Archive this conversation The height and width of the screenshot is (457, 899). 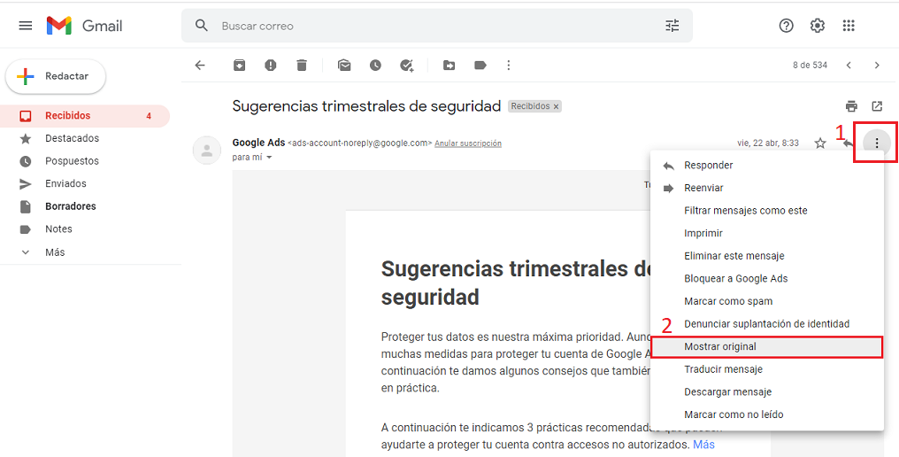click(239, 66)
